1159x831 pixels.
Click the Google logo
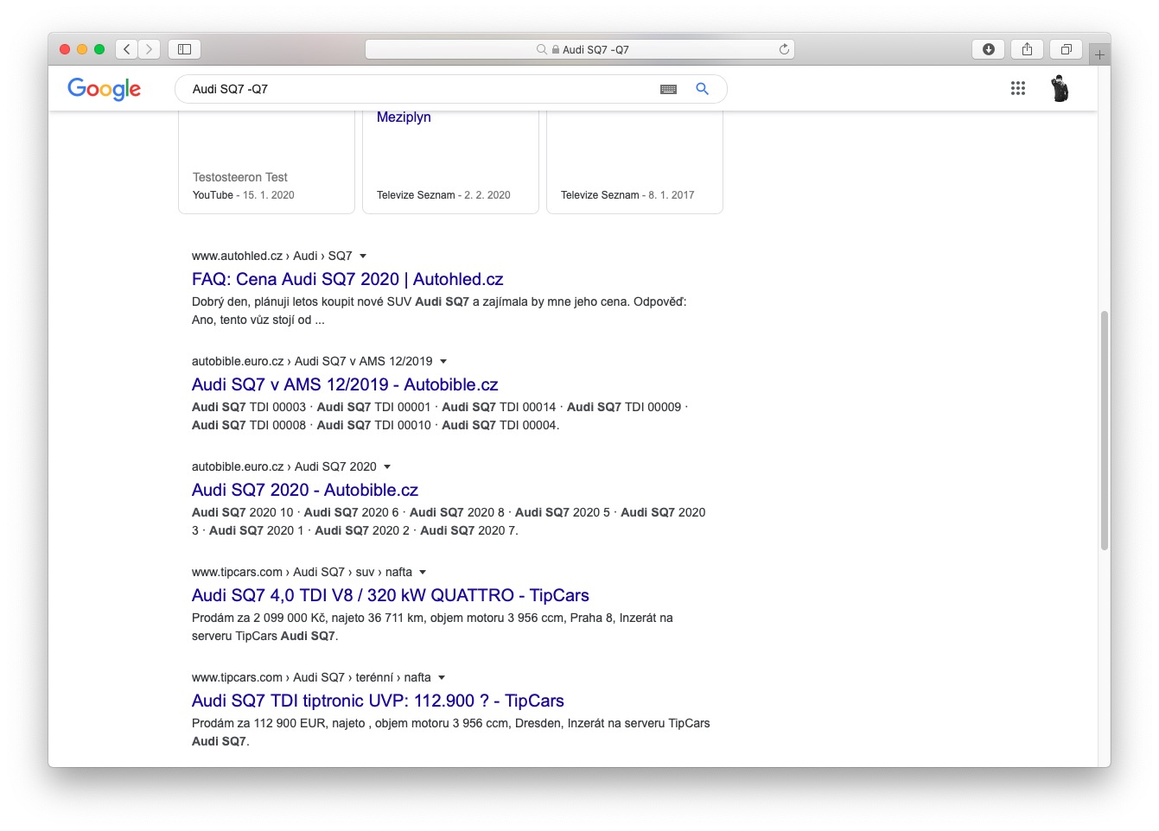[104, 89]
